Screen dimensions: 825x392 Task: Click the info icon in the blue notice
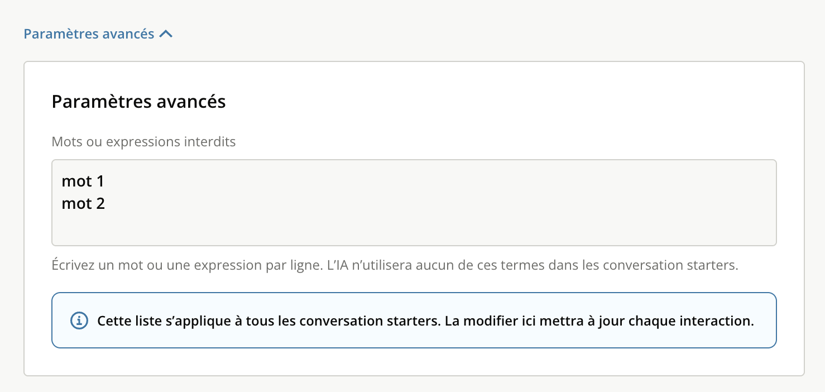click(x=79, y=321)
